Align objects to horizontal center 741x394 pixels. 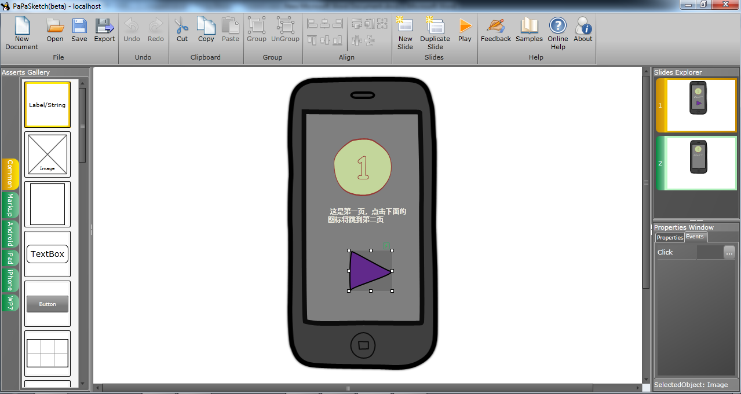point(324,24)
